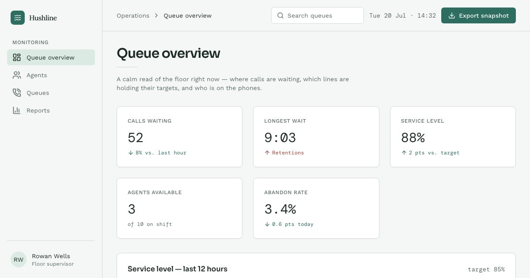Click the breadcrumb chevron separator
This screenshot has width=530, height=278.
point(156,15)
